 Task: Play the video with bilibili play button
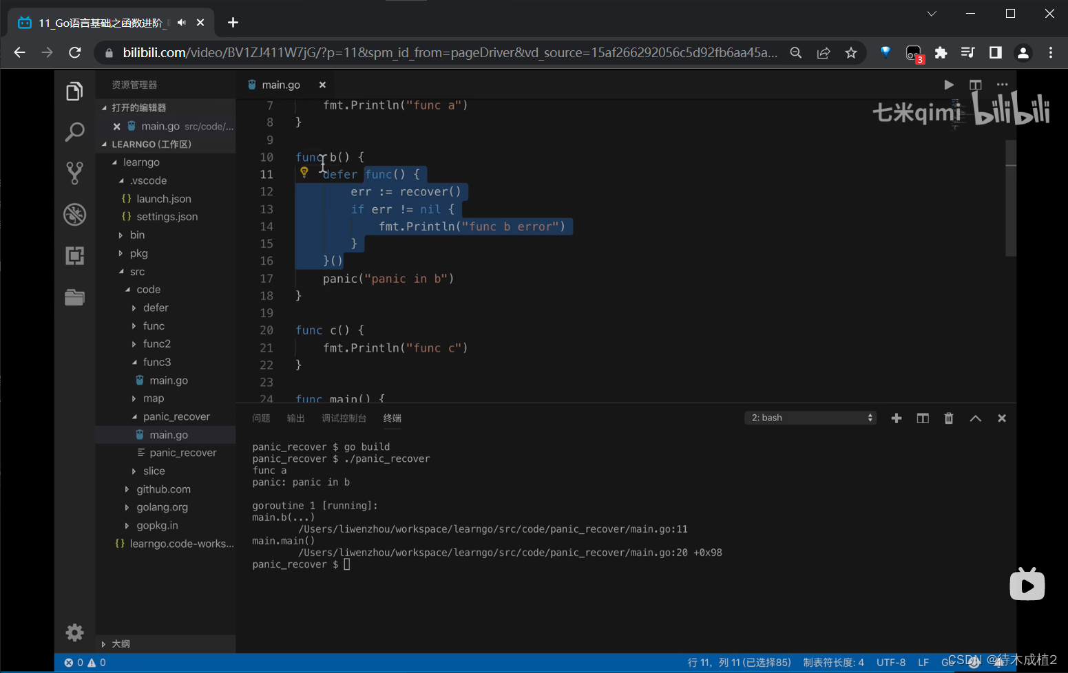(1027, 584)
